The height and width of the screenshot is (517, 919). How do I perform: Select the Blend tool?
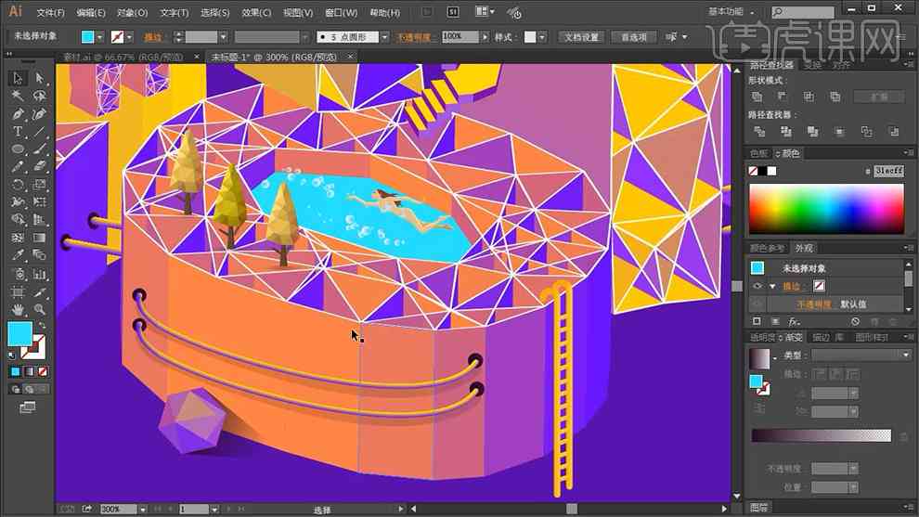[x=39, y=255]
